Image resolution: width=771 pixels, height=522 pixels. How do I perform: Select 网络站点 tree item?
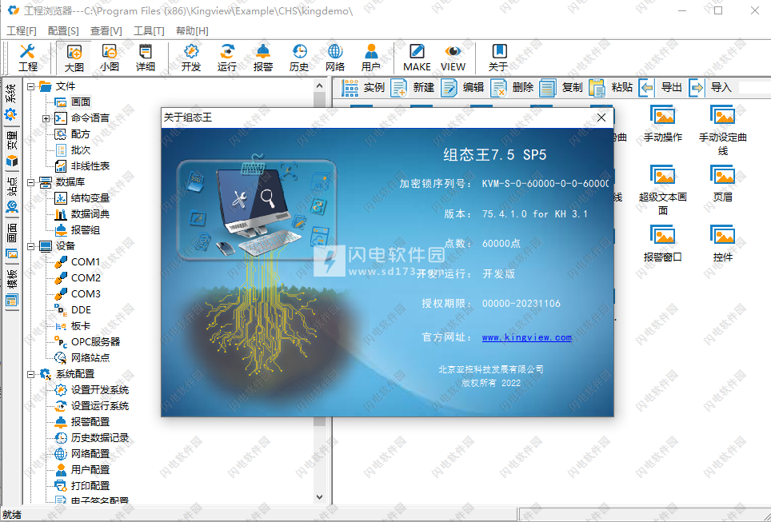(x=90, y=358)
